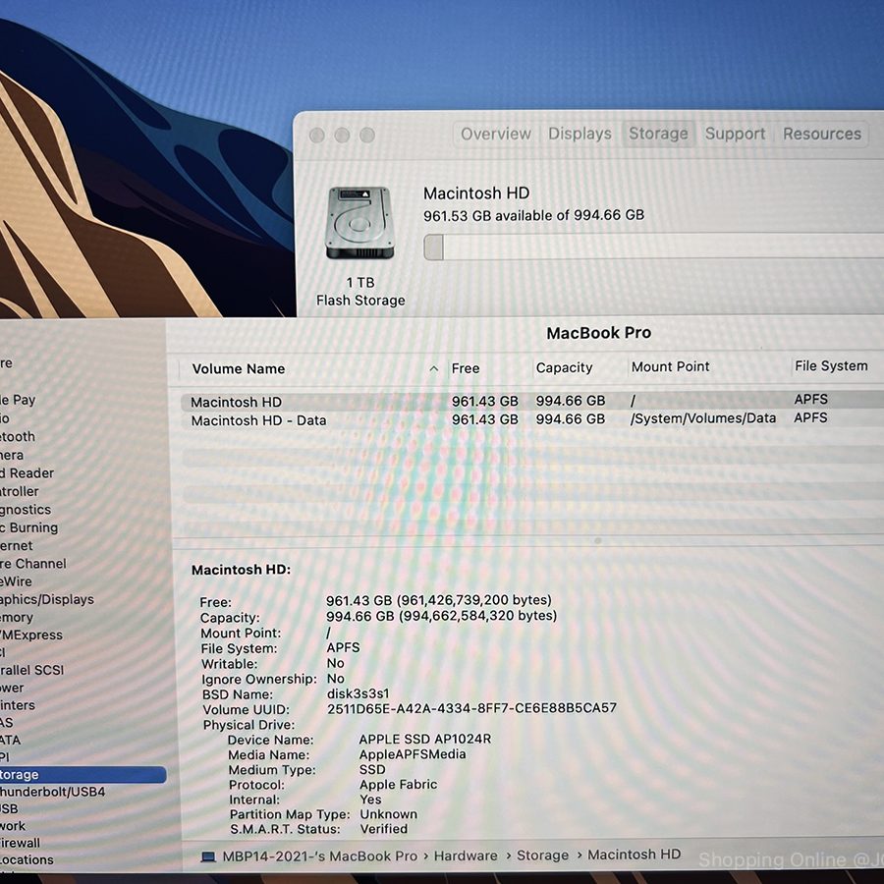Image resolution: width=884 pixels, height=884 pixels.
Task: Click the AppleAPFSMedia media name value
Action: pos(413,754)
